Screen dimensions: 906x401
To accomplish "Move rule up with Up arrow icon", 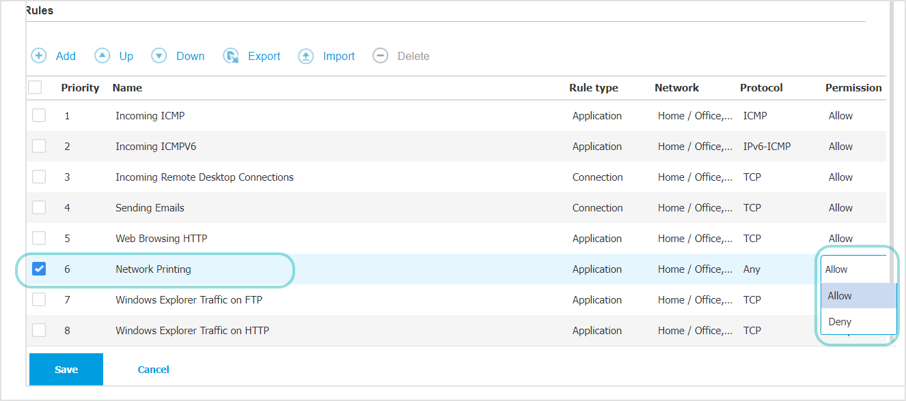I will pos(102,56).
